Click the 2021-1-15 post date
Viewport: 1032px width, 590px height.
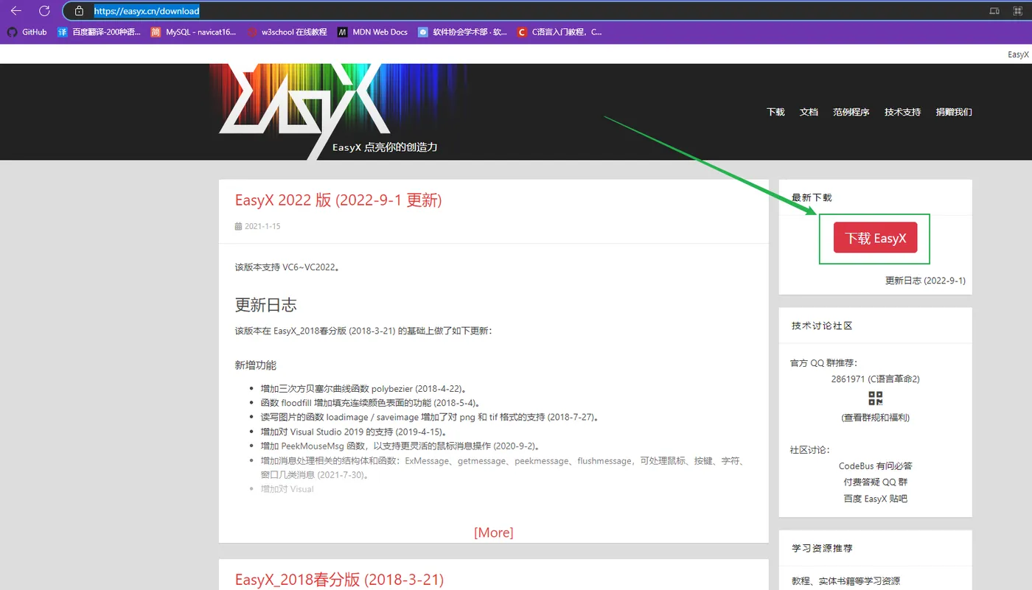click(257, 226)
